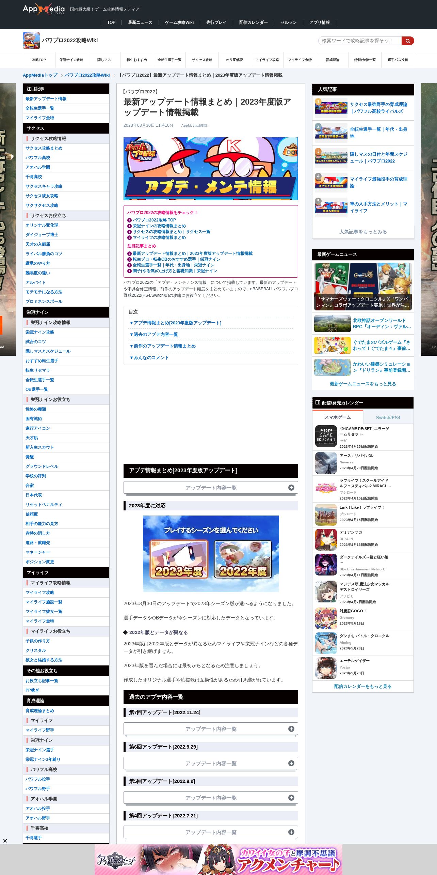Expand the アップデート内容一覧 under 2023年度版 heading
Viewport: 437px width, 875px height.
coord(211,488)
